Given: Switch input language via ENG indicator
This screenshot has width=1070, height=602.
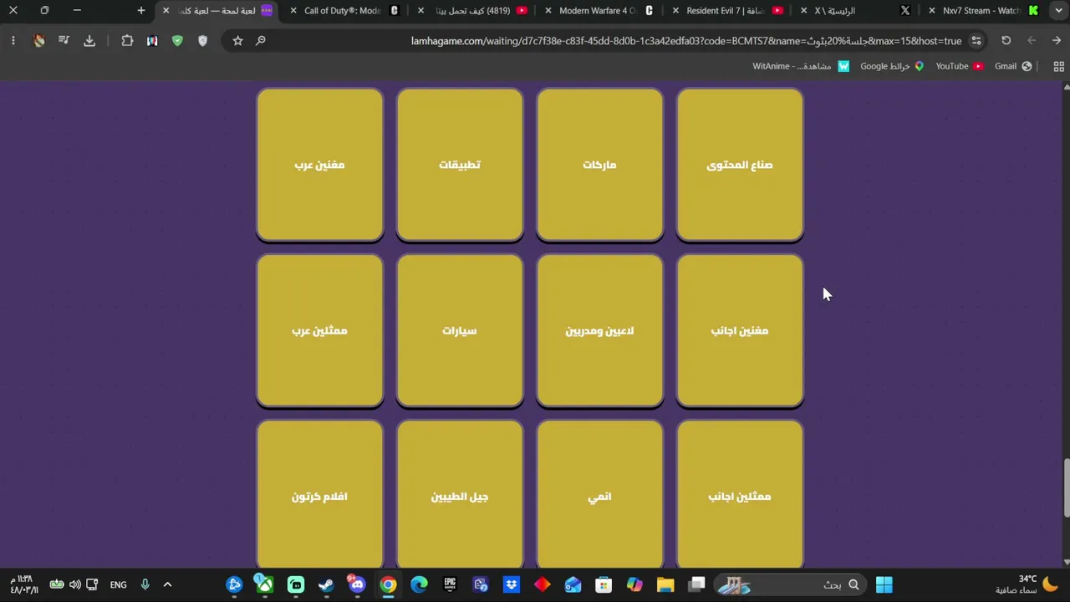Looking at the screenshot, I should (x=118, y=584).
